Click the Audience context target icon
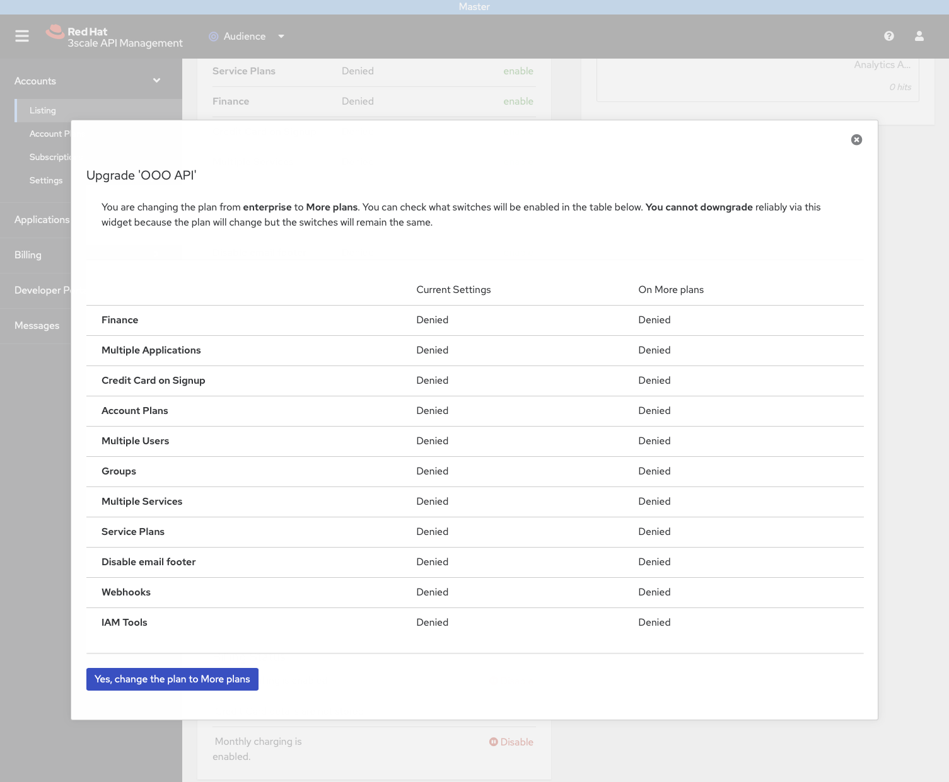Image resolution: width=949 pixels, height=782 pixels. click(213, 37)
